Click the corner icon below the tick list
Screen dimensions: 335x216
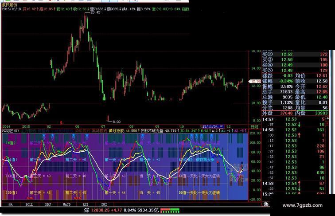266,204
